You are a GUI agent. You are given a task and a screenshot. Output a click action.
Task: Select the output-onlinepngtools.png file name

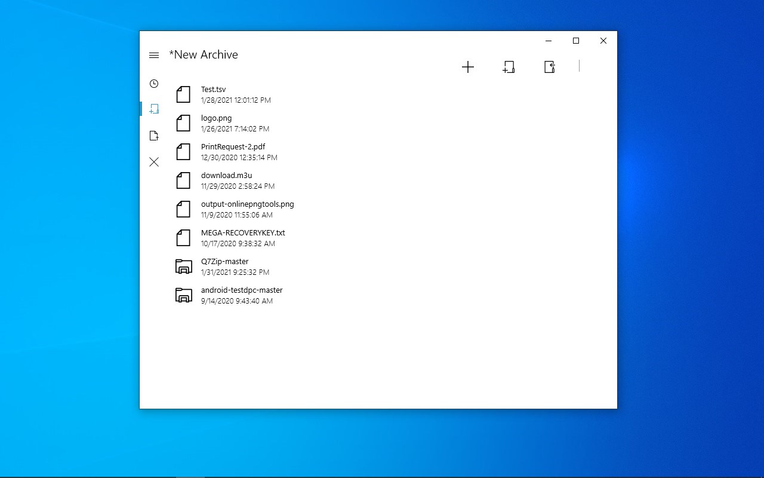248,204
